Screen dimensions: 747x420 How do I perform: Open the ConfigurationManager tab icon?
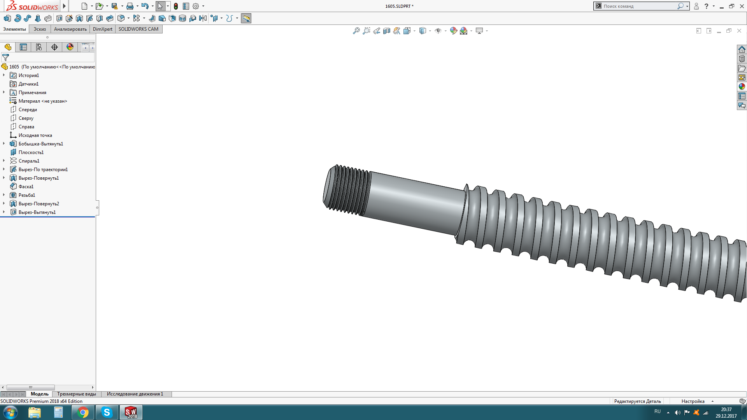click(x=39, y=47)
